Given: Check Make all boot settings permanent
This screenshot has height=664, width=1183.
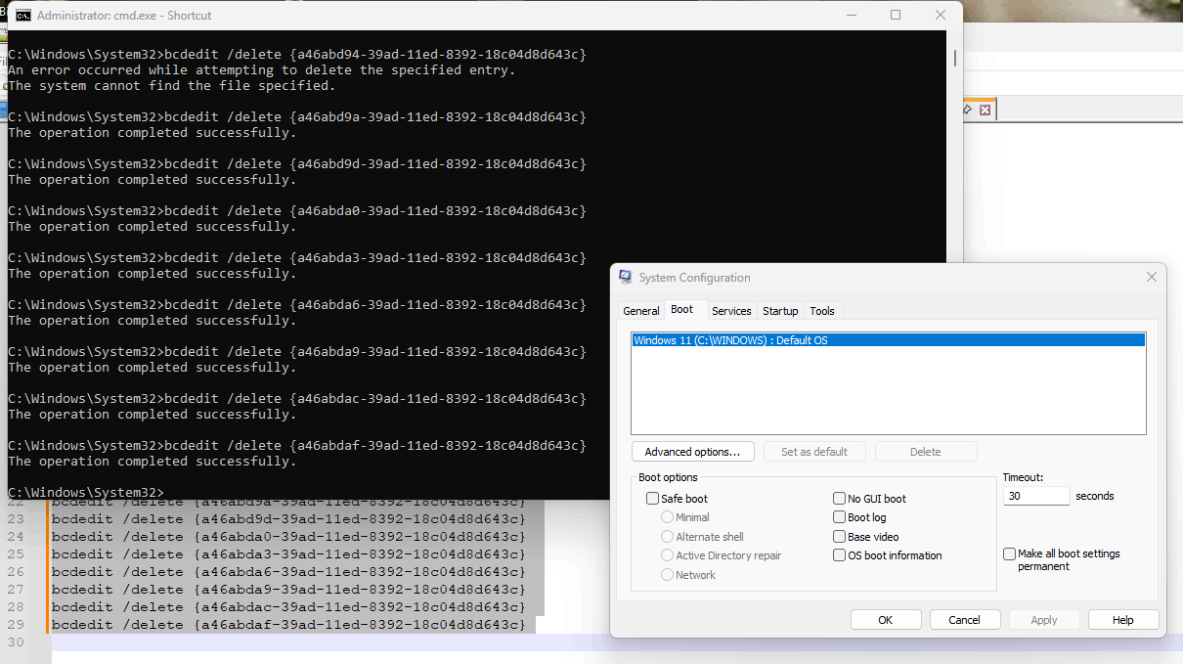Looking at the screenshot, I should coord(1010,553).
